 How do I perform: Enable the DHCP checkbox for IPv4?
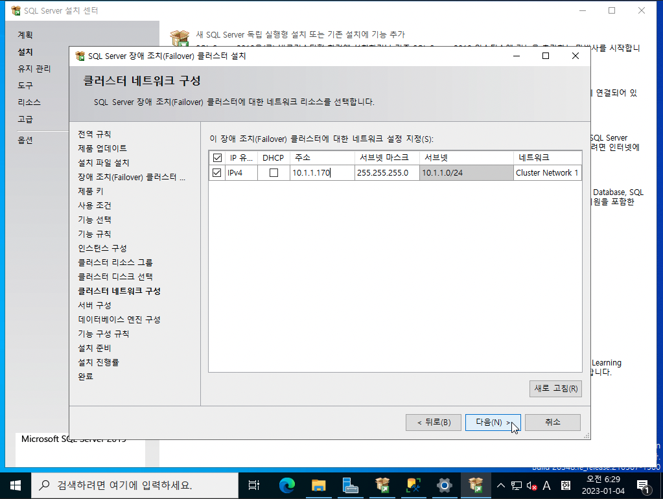273,172
